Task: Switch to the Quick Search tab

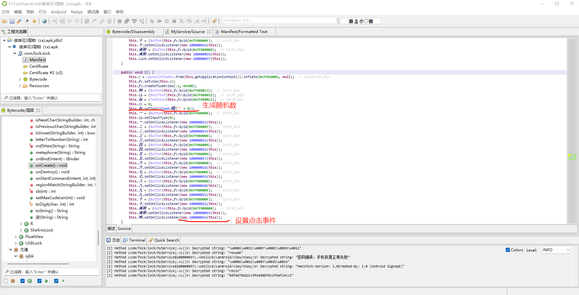Action: click(x=163, y=240)
